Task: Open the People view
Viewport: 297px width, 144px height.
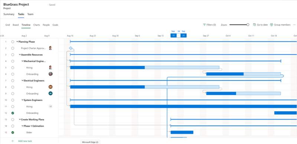Action: coord(46,25)
